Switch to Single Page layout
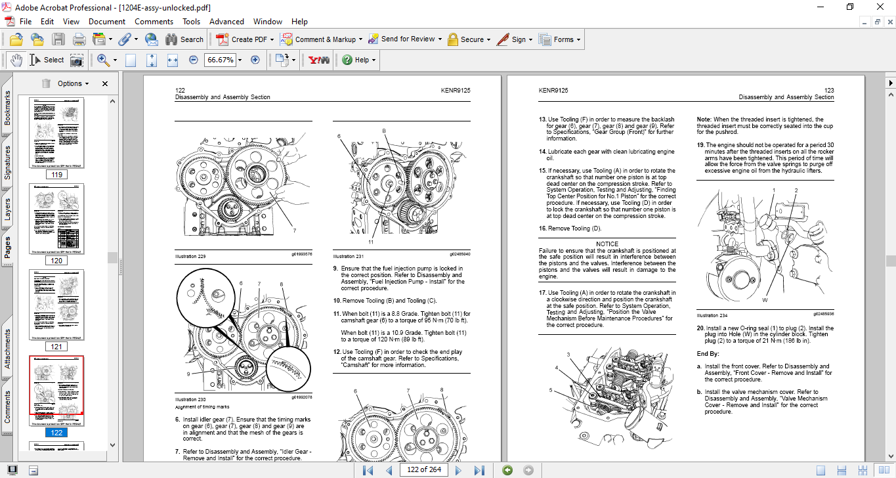 [821, 469]
